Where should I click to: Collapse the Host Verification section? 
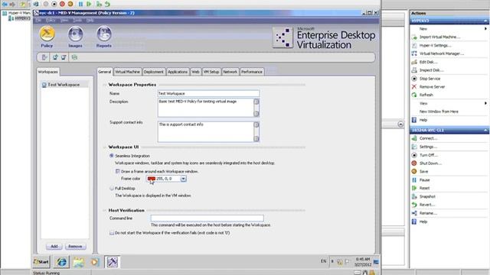pyautogui.click(x=104, y=211)
